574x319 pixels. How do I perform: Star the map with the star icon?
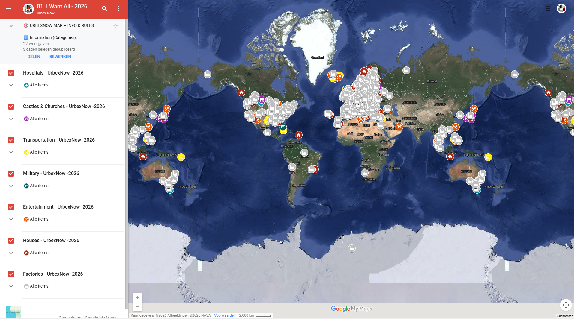(116, 26)
